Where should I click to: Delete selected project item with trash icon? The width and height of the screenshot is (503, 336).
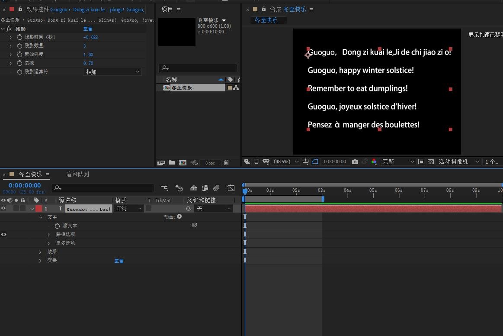(227, 162)
